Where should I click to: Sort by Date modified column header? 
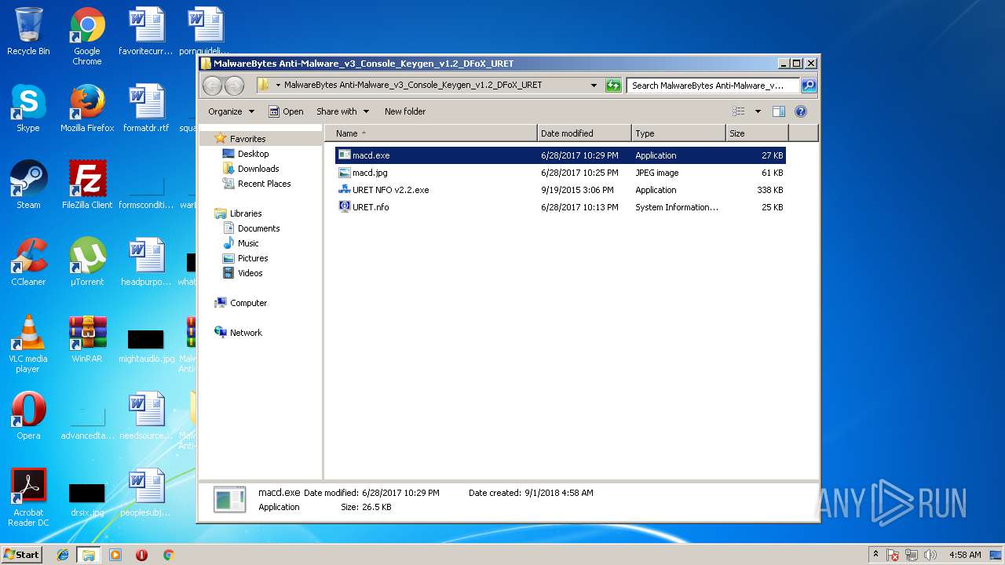click(584, 133)
